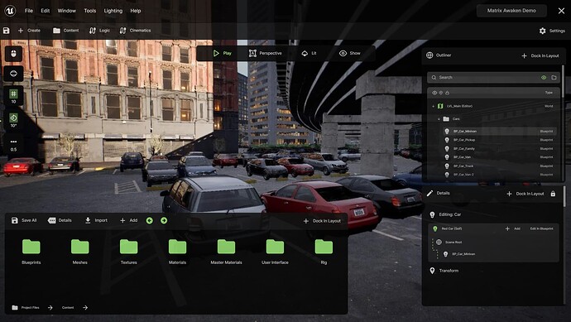This screenshot has height=322, width=571.
Task: Click the pin column header in Outliner
Action: pyautogui.click(x=440, y=93)
